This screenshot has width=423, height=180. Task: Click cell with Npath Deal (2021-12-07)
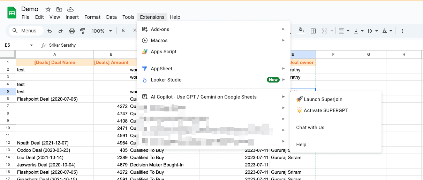(55, 143)
